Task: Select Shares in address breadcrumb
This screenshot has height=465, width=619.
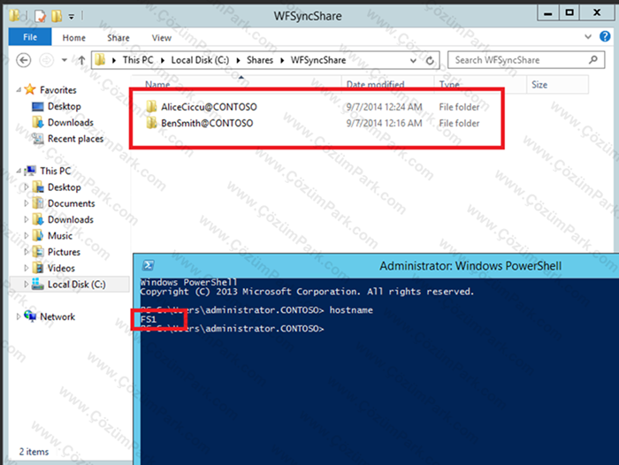Action: [x=260, y=60]
